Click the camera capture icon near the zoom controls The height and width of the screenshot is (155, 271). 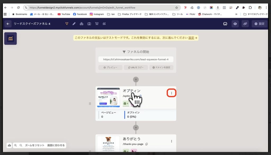10,145
